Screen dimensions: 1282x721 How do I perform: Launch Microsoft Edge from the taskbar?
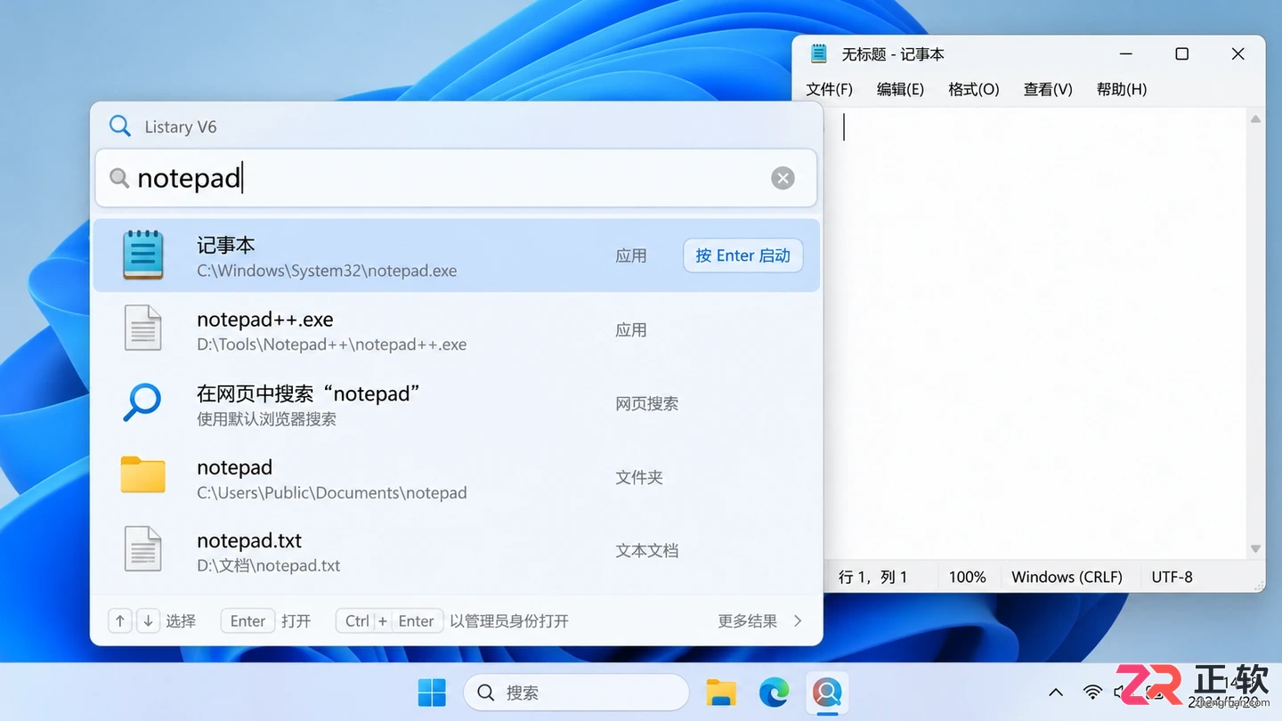[774, 693]
